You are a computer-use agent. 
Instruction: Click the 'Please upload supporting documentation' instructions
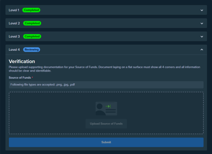pos(104,69)
